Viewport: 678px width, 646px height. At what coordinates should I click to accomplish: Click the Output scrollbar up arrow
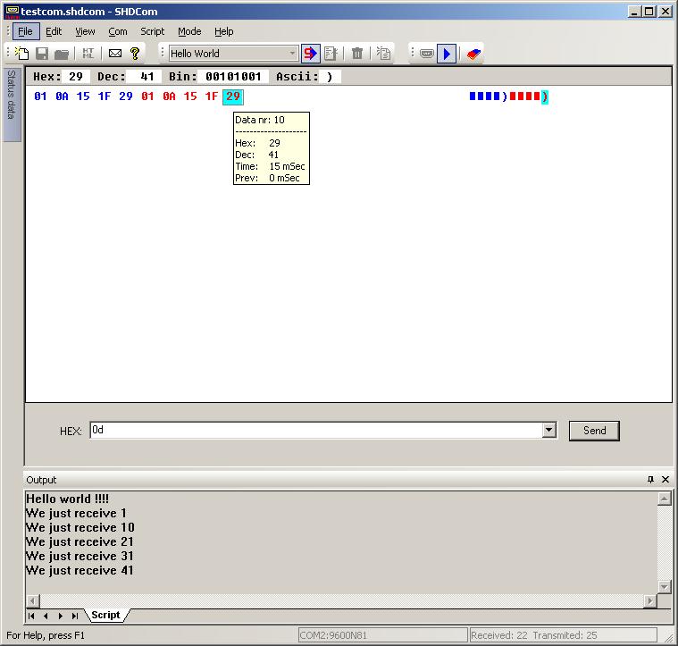coord(665,499)
